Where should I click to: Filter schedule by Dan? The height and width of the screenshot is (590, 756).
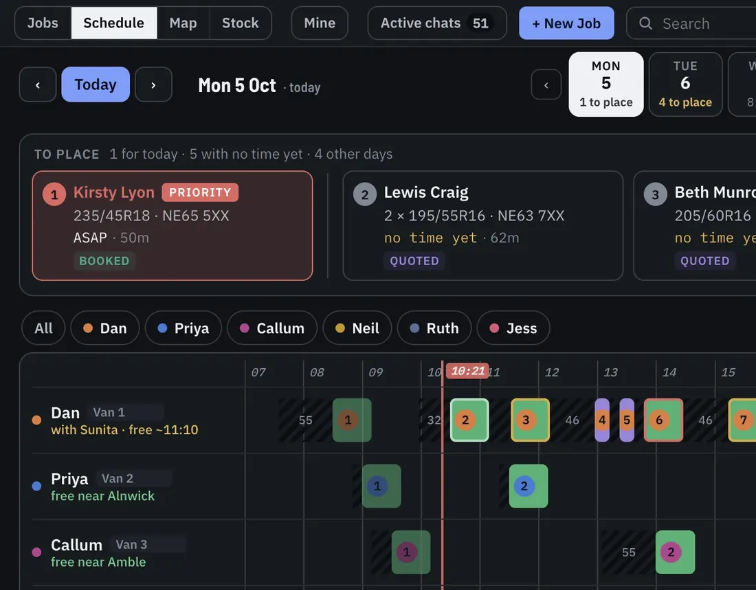pos(105,328)
